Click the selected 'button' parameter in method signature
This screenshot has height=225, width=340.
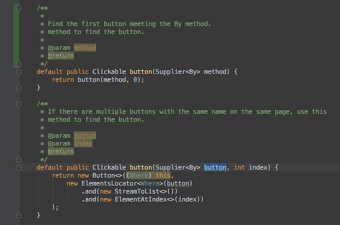pyautogui.click(x=215, y=168)
